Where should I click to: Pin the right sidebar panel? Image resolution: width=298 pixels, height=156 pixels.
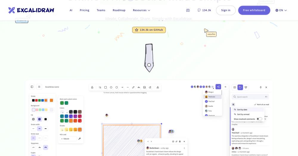click(260, 87)
